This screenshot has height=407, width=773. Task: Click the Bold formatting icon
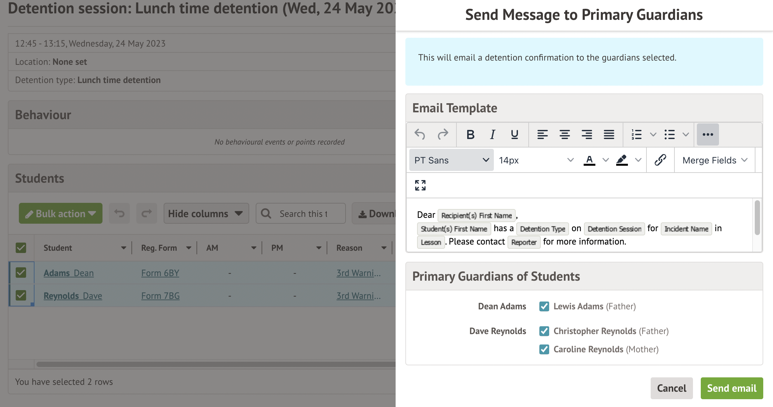point(470,134)
